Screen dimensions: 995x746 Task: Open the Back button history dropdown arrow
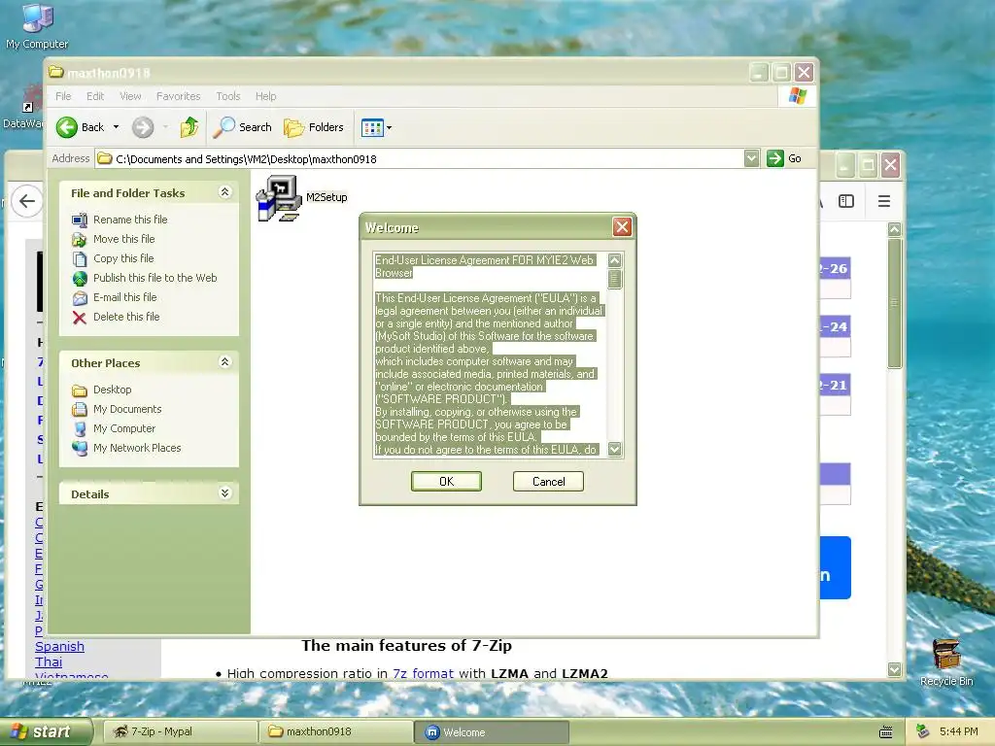pos(117,127)
